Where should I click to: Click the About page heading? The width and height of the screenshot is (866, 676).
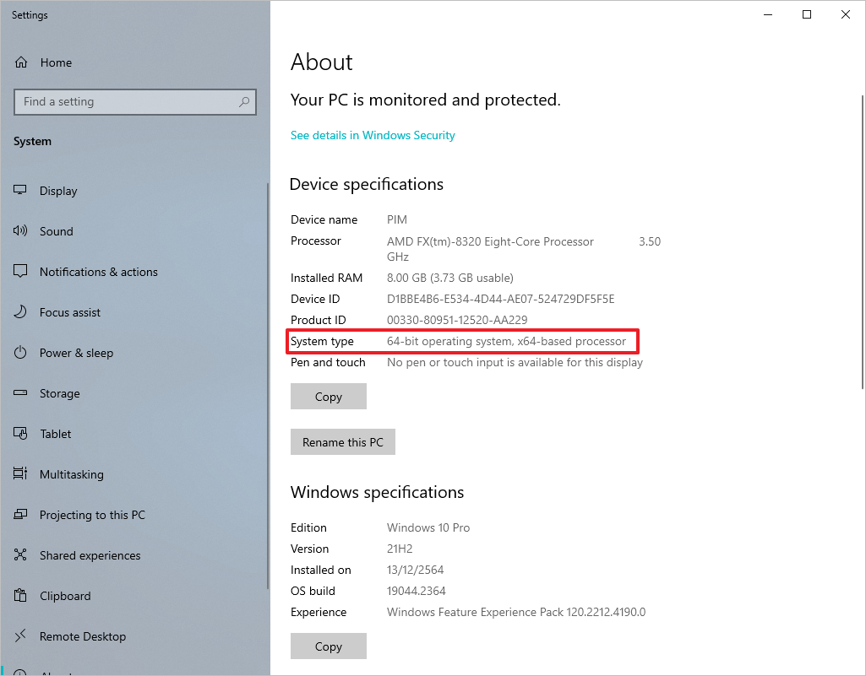[x=321, y=62]
